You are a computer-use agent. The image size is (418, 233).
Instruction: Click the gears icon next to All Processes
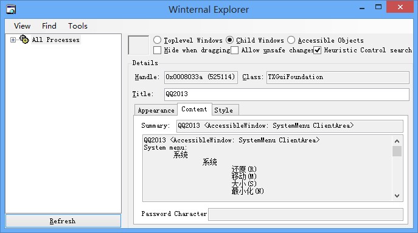point(24,40)
